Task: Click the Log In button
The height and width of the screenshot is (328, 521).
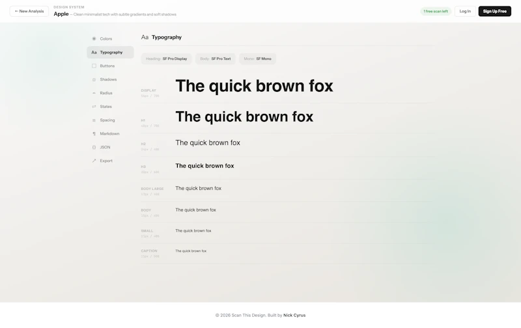Action: [465, 11]
